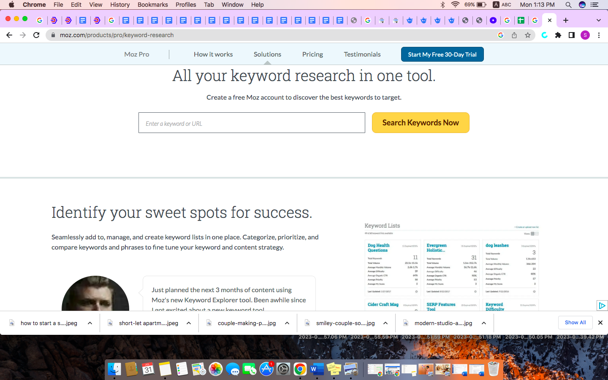Open FaceTime in the Dock
The image size is (608, 380).
250,369
